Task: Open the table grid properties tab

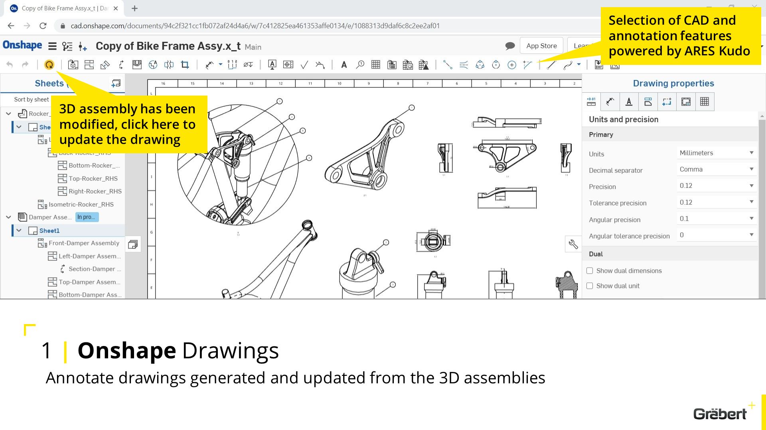Action: pos(705,102)
